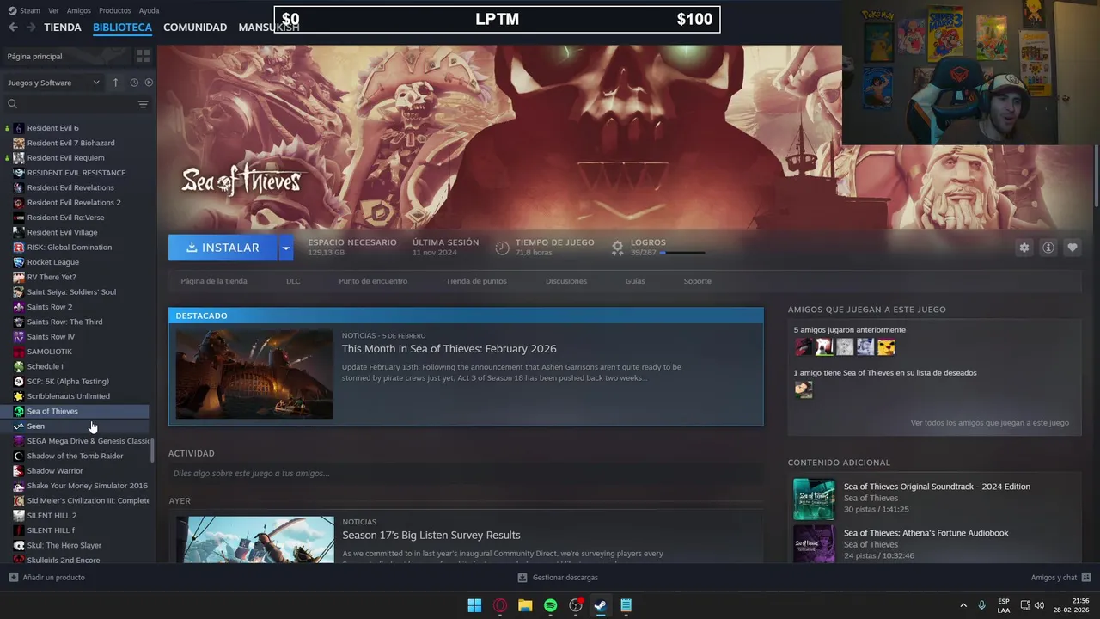The height and width of the screenshot is (619, 1100).
Task: Open Notepad icon in taskbar
Action: (x=626, y=605)
